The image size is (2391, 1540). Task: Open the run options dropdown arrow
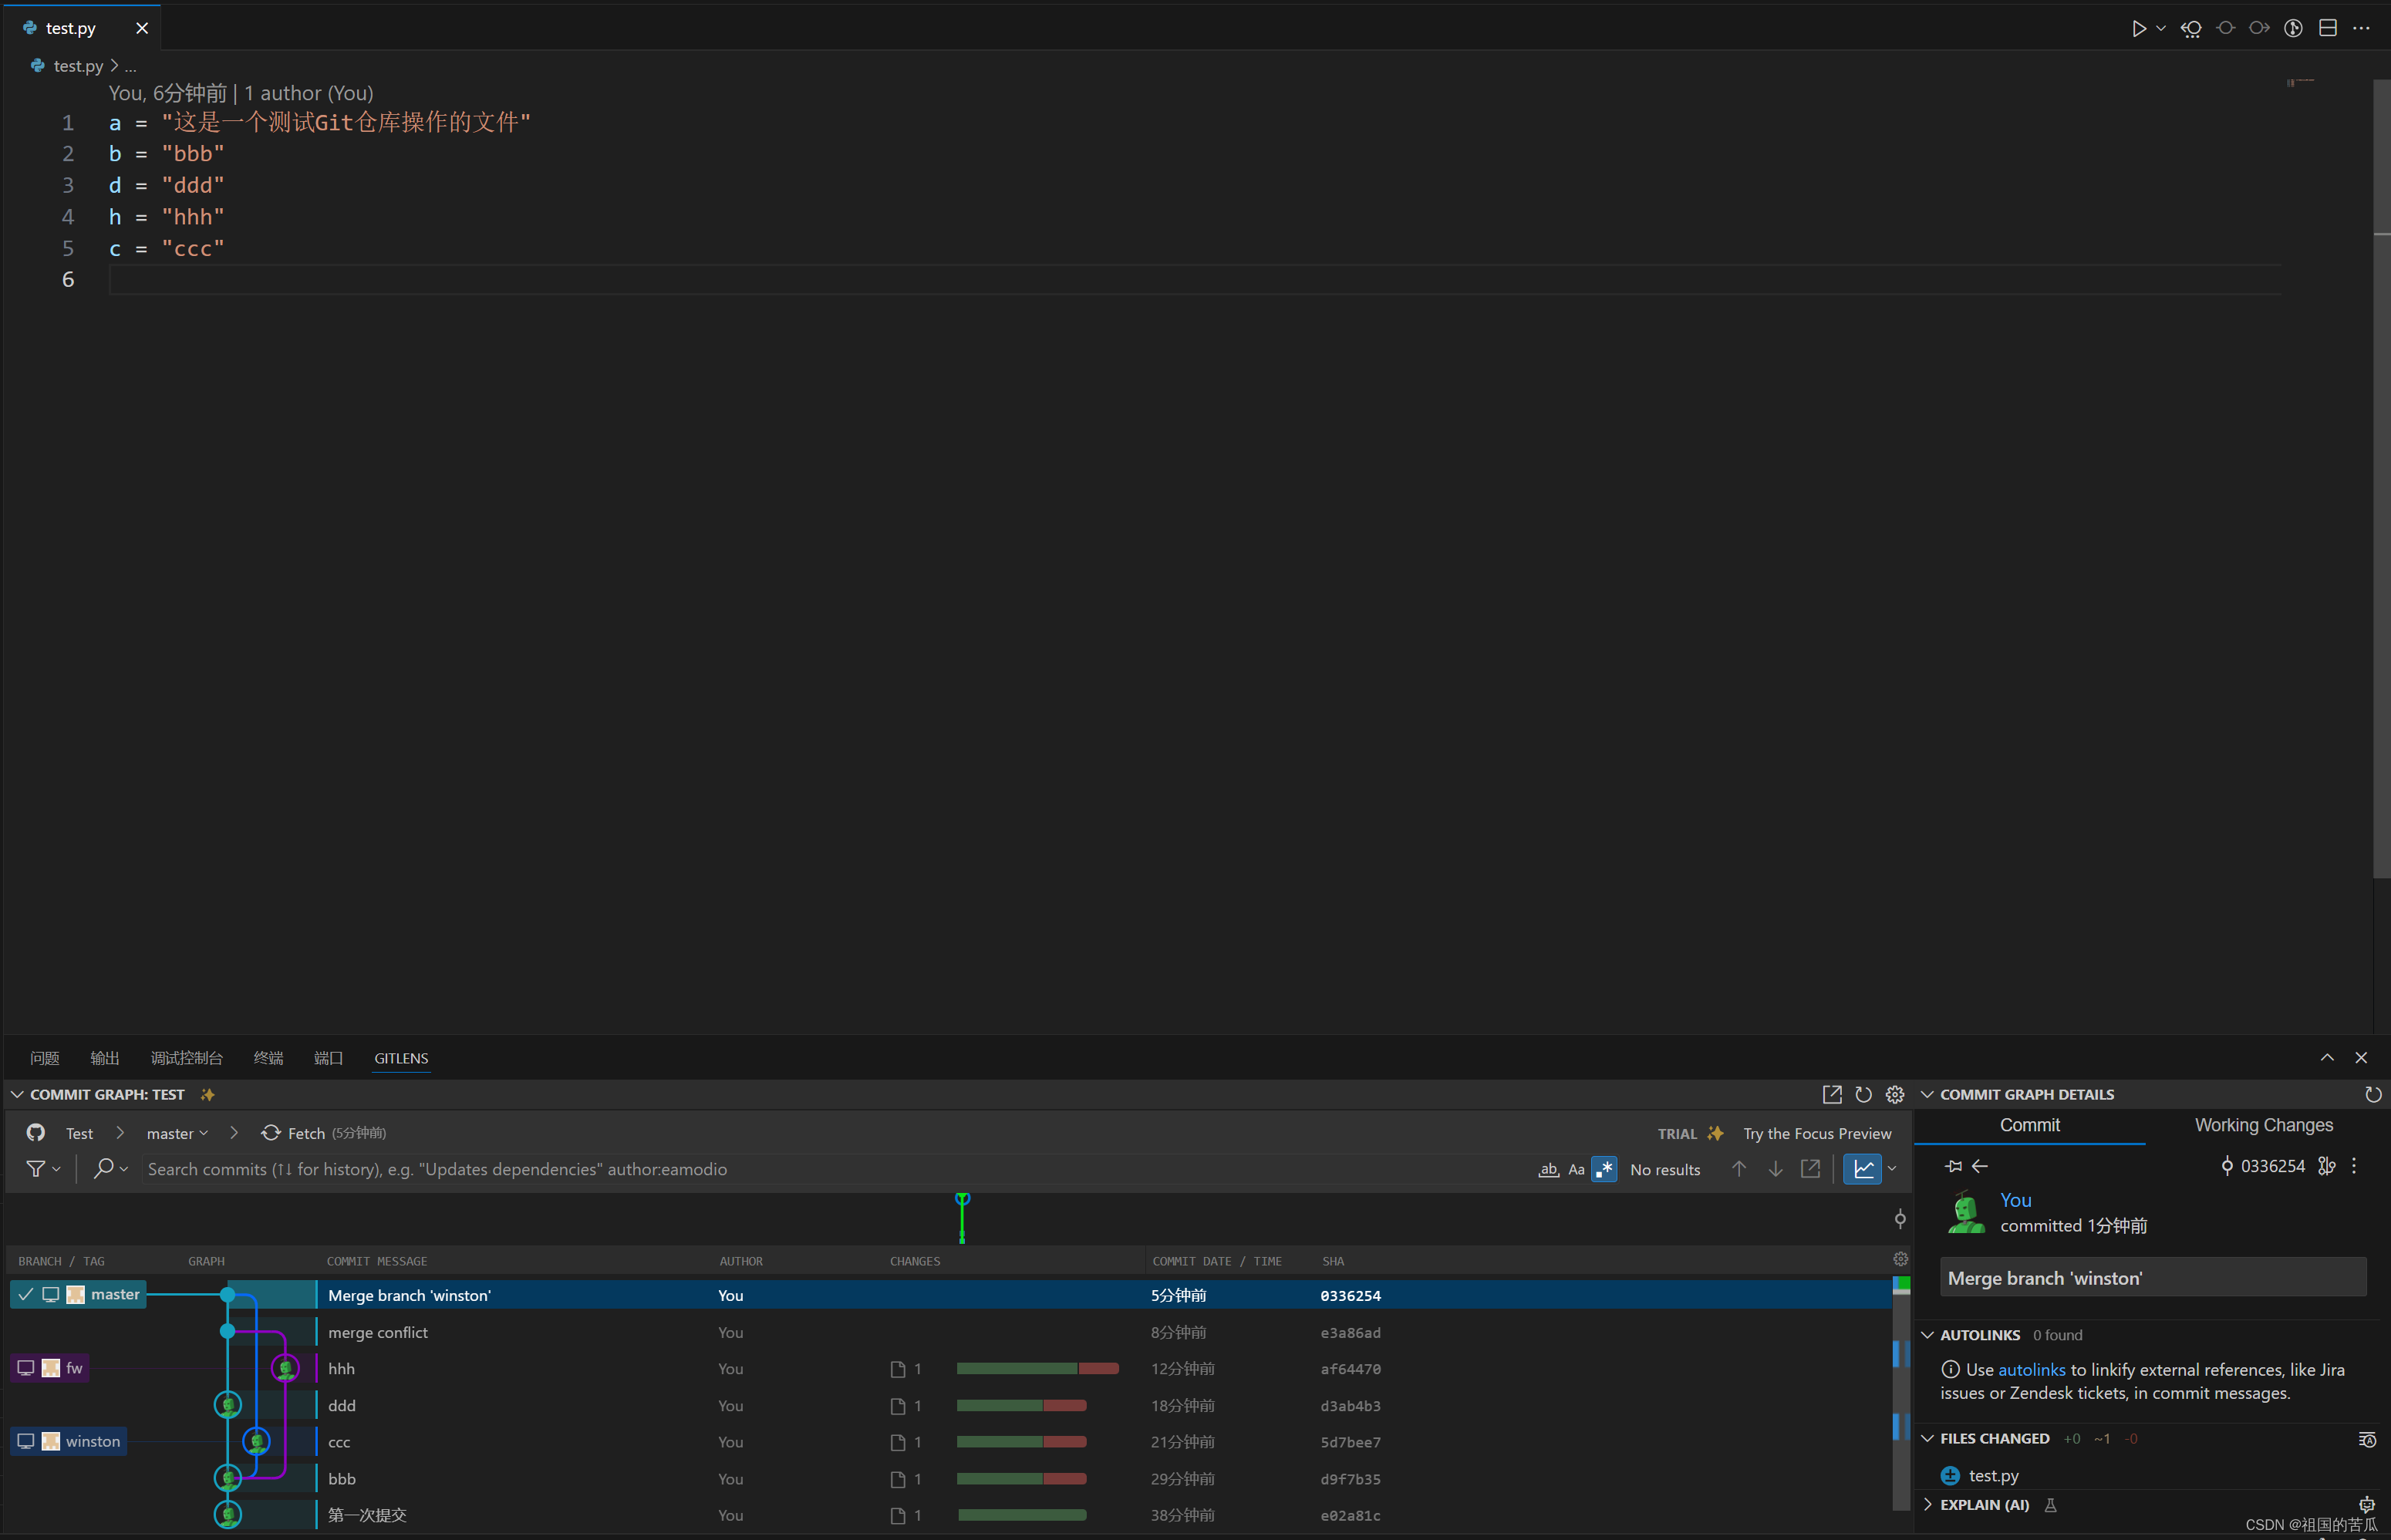coord(2161,28)
